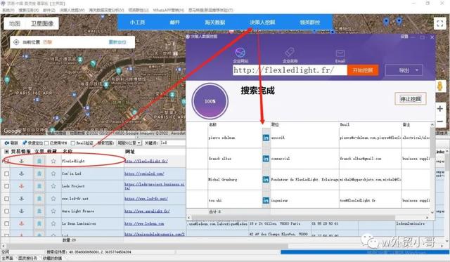
Task: Open the 海关数据 tab on the blue bar
Action: tap(214, 22)
